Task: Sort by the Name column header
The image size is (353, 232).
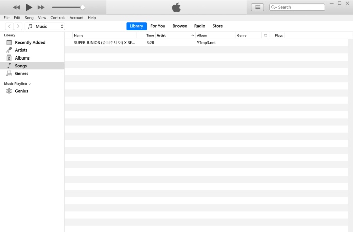Action: coord(105,36)
